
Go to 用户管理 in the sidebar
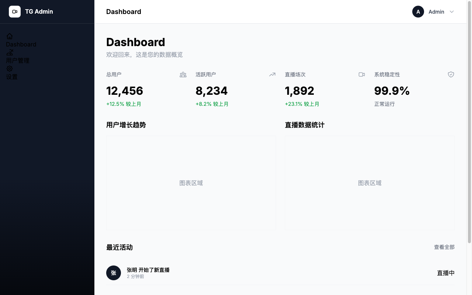(x=18, y=60)
